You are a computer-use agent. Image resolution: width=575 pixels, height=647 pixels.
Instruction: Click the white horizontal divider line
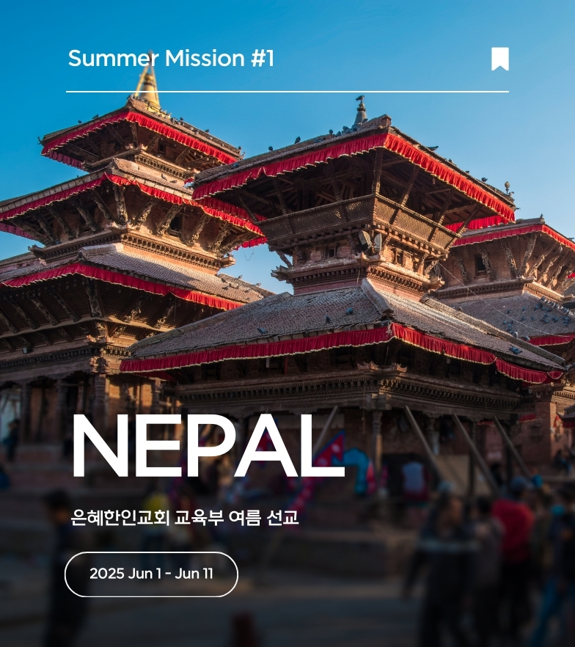(x=287, y=92)
